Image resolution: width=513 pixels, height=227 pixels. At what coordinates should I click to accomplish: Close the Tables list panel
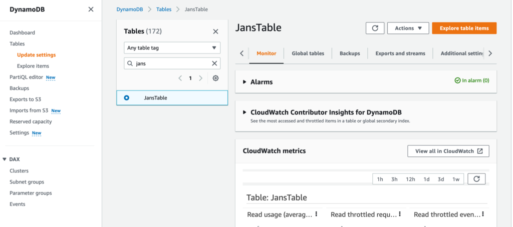[215, 31]
